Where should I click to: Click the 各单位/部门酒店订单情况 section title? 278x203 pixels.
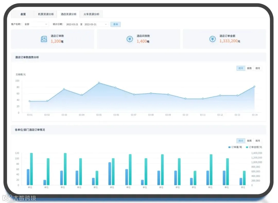coord(30,130)
